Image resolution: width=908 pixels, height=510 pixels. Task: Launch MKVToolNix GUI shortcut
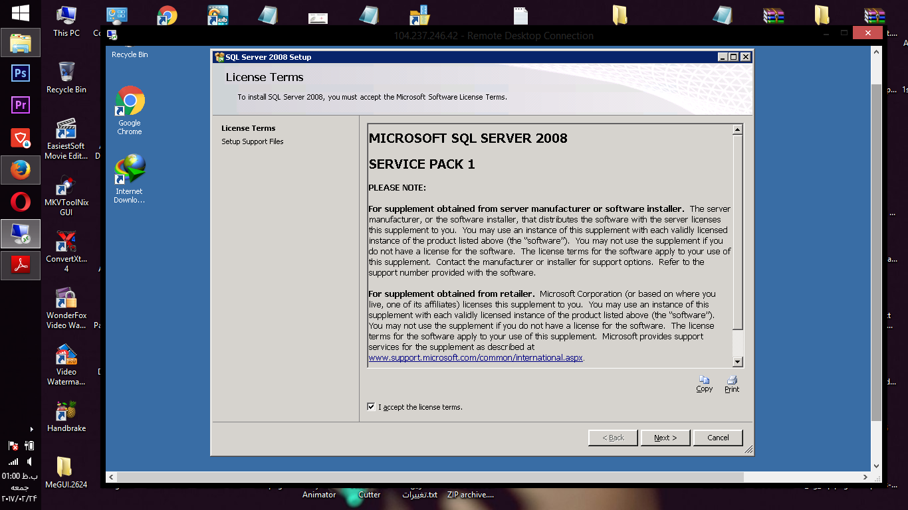point(66,195)
